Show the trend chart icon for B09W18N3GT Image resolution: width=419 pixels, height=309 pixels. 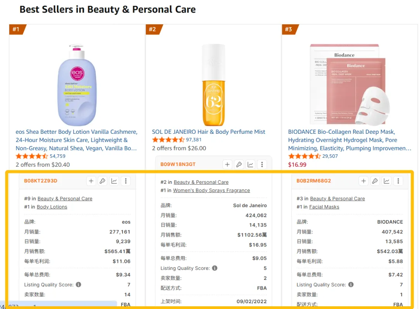tap(251, 164)
